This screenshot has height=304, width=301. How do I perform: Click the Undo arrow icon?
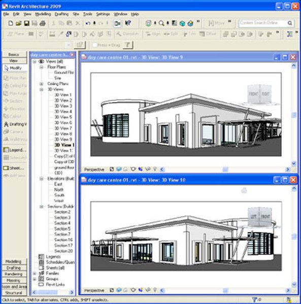pos(88,23)
